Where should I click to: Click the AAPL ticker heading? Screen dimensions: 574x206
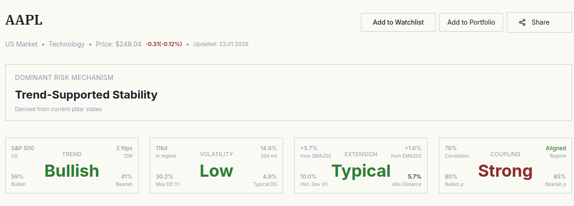24,20
